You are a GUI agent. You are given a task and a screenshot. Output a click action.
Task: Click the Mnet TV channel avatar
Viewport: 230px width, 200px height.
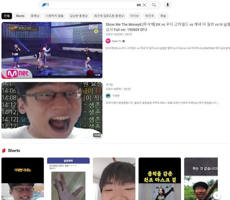point(108,41)
